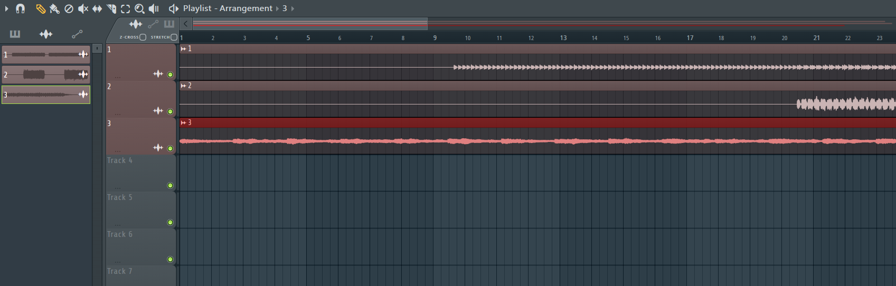The height and width of the screenshot is (286, 896).
Task: Select the Delete tool
Action: click(x=69, y=8)
